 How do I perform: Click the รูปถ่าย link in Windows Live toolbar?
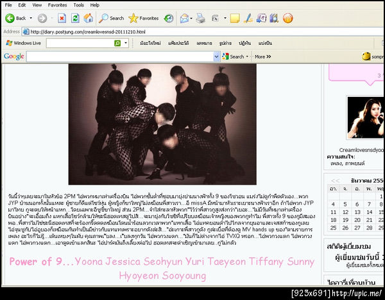[x=225, y=43]
